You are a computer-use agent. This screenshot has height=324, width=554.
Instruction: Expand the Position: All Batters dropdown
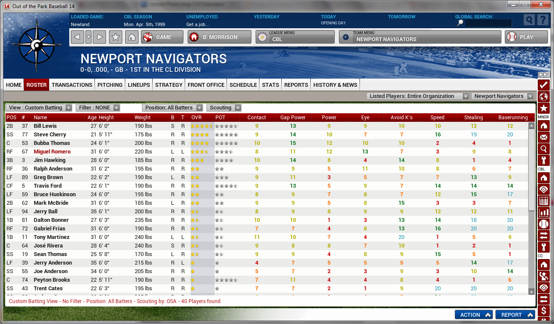[173, 108]
